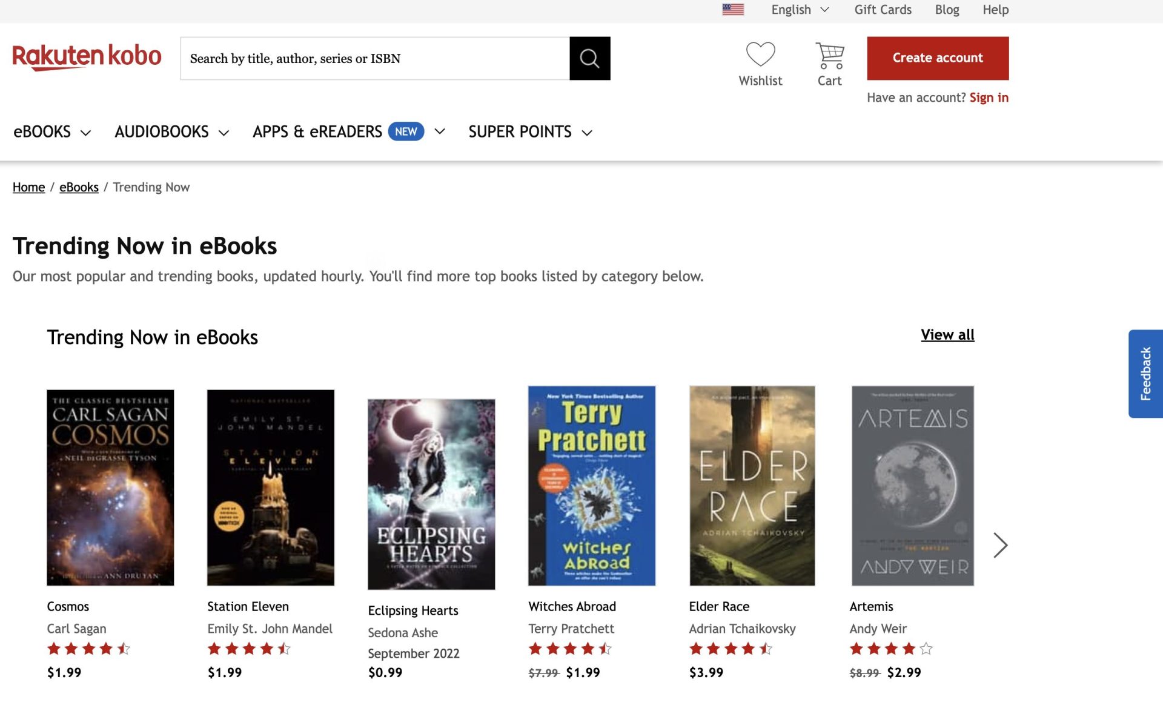The image size is (1163, 711).
Task: Expand the SUPER POINTS menu
Action: 530,132
